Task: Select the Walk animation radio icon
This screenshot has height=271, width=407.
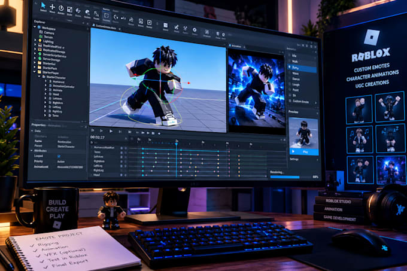Action: pos(290,61)
